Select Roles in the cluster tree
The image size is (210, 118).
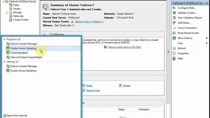coord(16,5)
